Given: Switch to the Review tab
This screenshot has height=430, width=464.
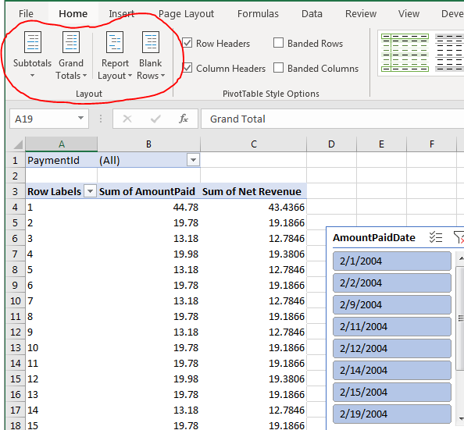Looking at the screenshot, I should point(361,13).
